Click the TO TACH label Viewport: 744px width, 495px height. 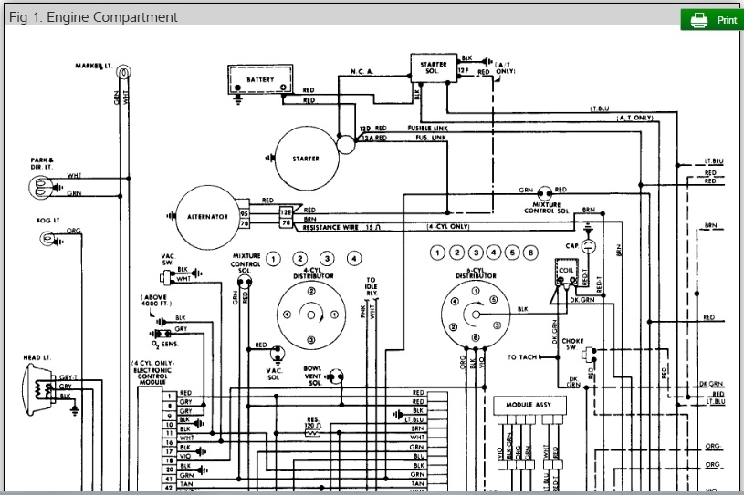[x=522, y=357]
